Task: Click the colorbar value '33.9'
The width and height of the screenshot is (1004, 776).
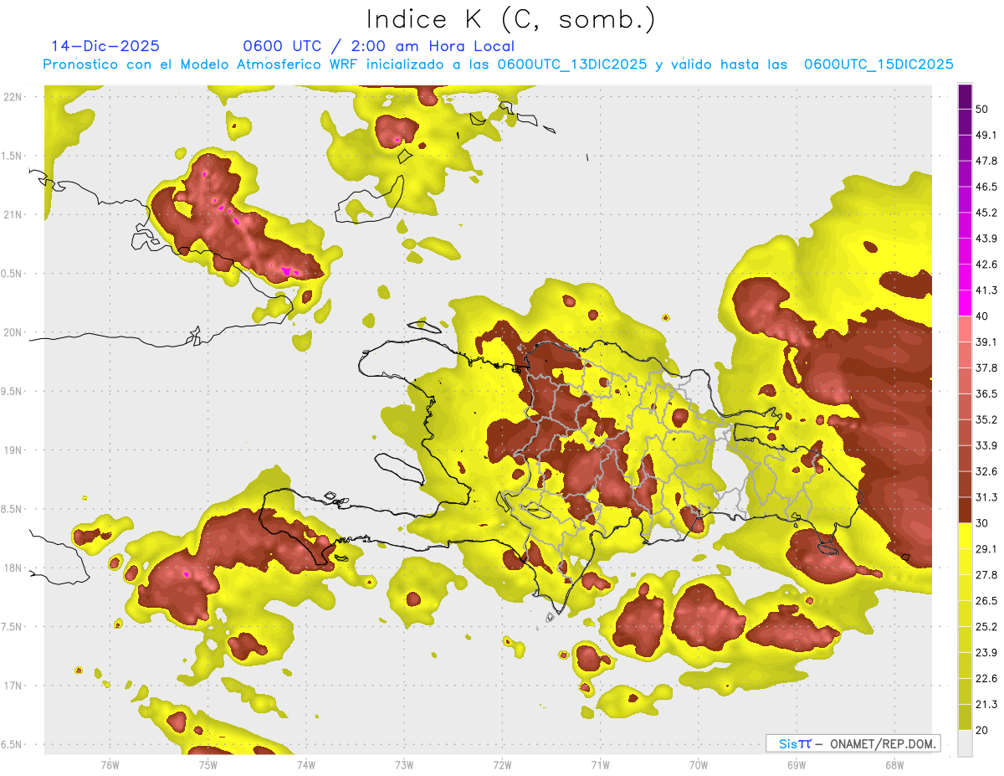Action: pos(986,445)
